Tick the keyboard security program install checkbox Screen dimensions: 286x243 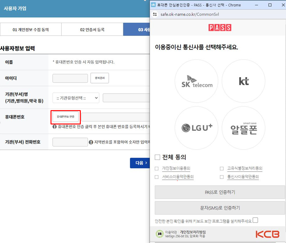255,220
